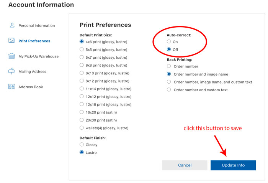Select Order number, image name, and custom text

[x=169, y=82]
